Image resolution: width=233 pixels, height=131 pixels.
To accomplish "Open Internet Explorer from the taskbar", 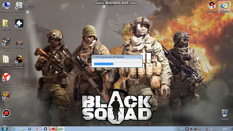I will coord(14,129).
